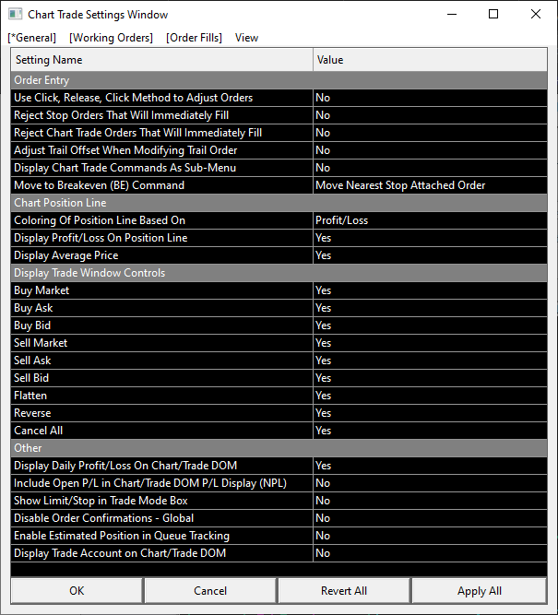Viewport: 558px width, 615px height.
Task: Select 'Include Open P/L in Chart/Trade DOM' name
Action: [x=161, y=483]
